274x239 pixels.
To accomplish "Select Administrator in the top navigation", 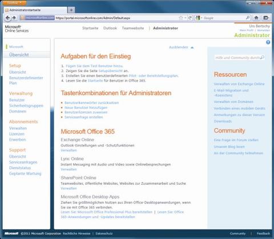I will pos(166,28).
